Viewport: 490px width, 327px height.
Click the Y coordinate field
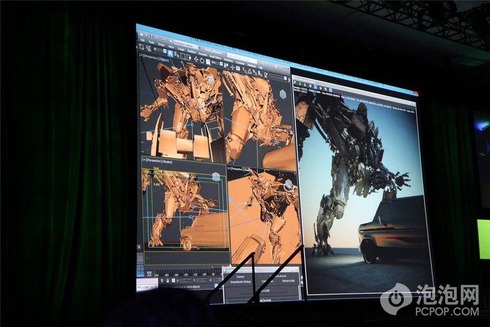[201, 280]
